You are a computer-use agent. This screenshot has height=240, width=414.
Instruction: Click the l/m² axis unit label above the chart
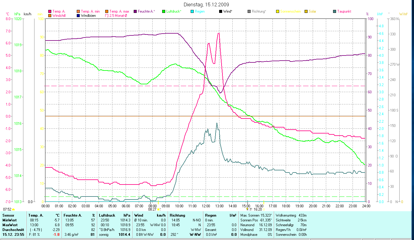[380, 14]
